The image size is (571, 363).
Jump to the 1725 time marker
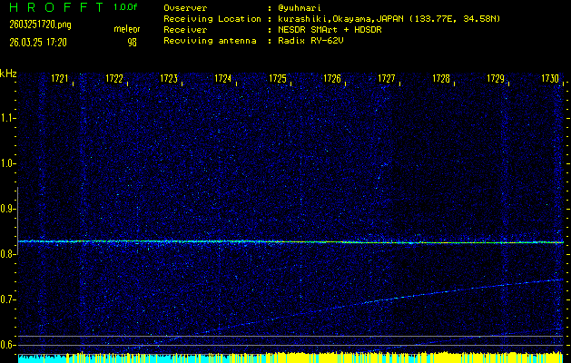(278, 80)
